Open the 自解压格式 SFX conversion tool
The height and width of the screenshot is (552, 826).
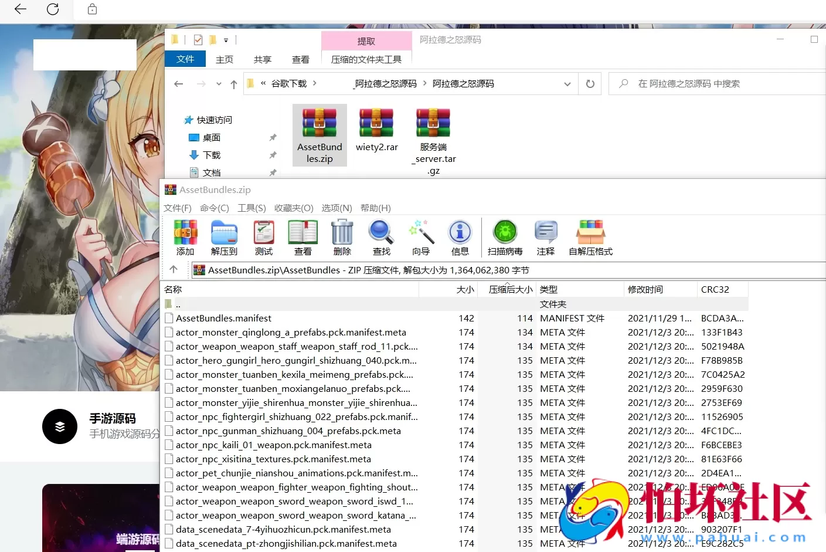[590, 237]
